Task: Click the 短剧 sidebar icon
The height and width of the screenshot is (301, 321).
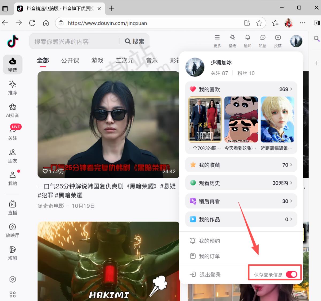Action: coord(13,253)
